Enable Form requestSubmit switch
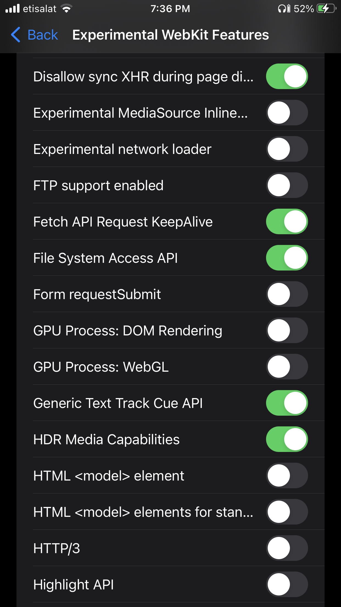The width and height of the screenshot is (341, 607). [x=287, y=294]
